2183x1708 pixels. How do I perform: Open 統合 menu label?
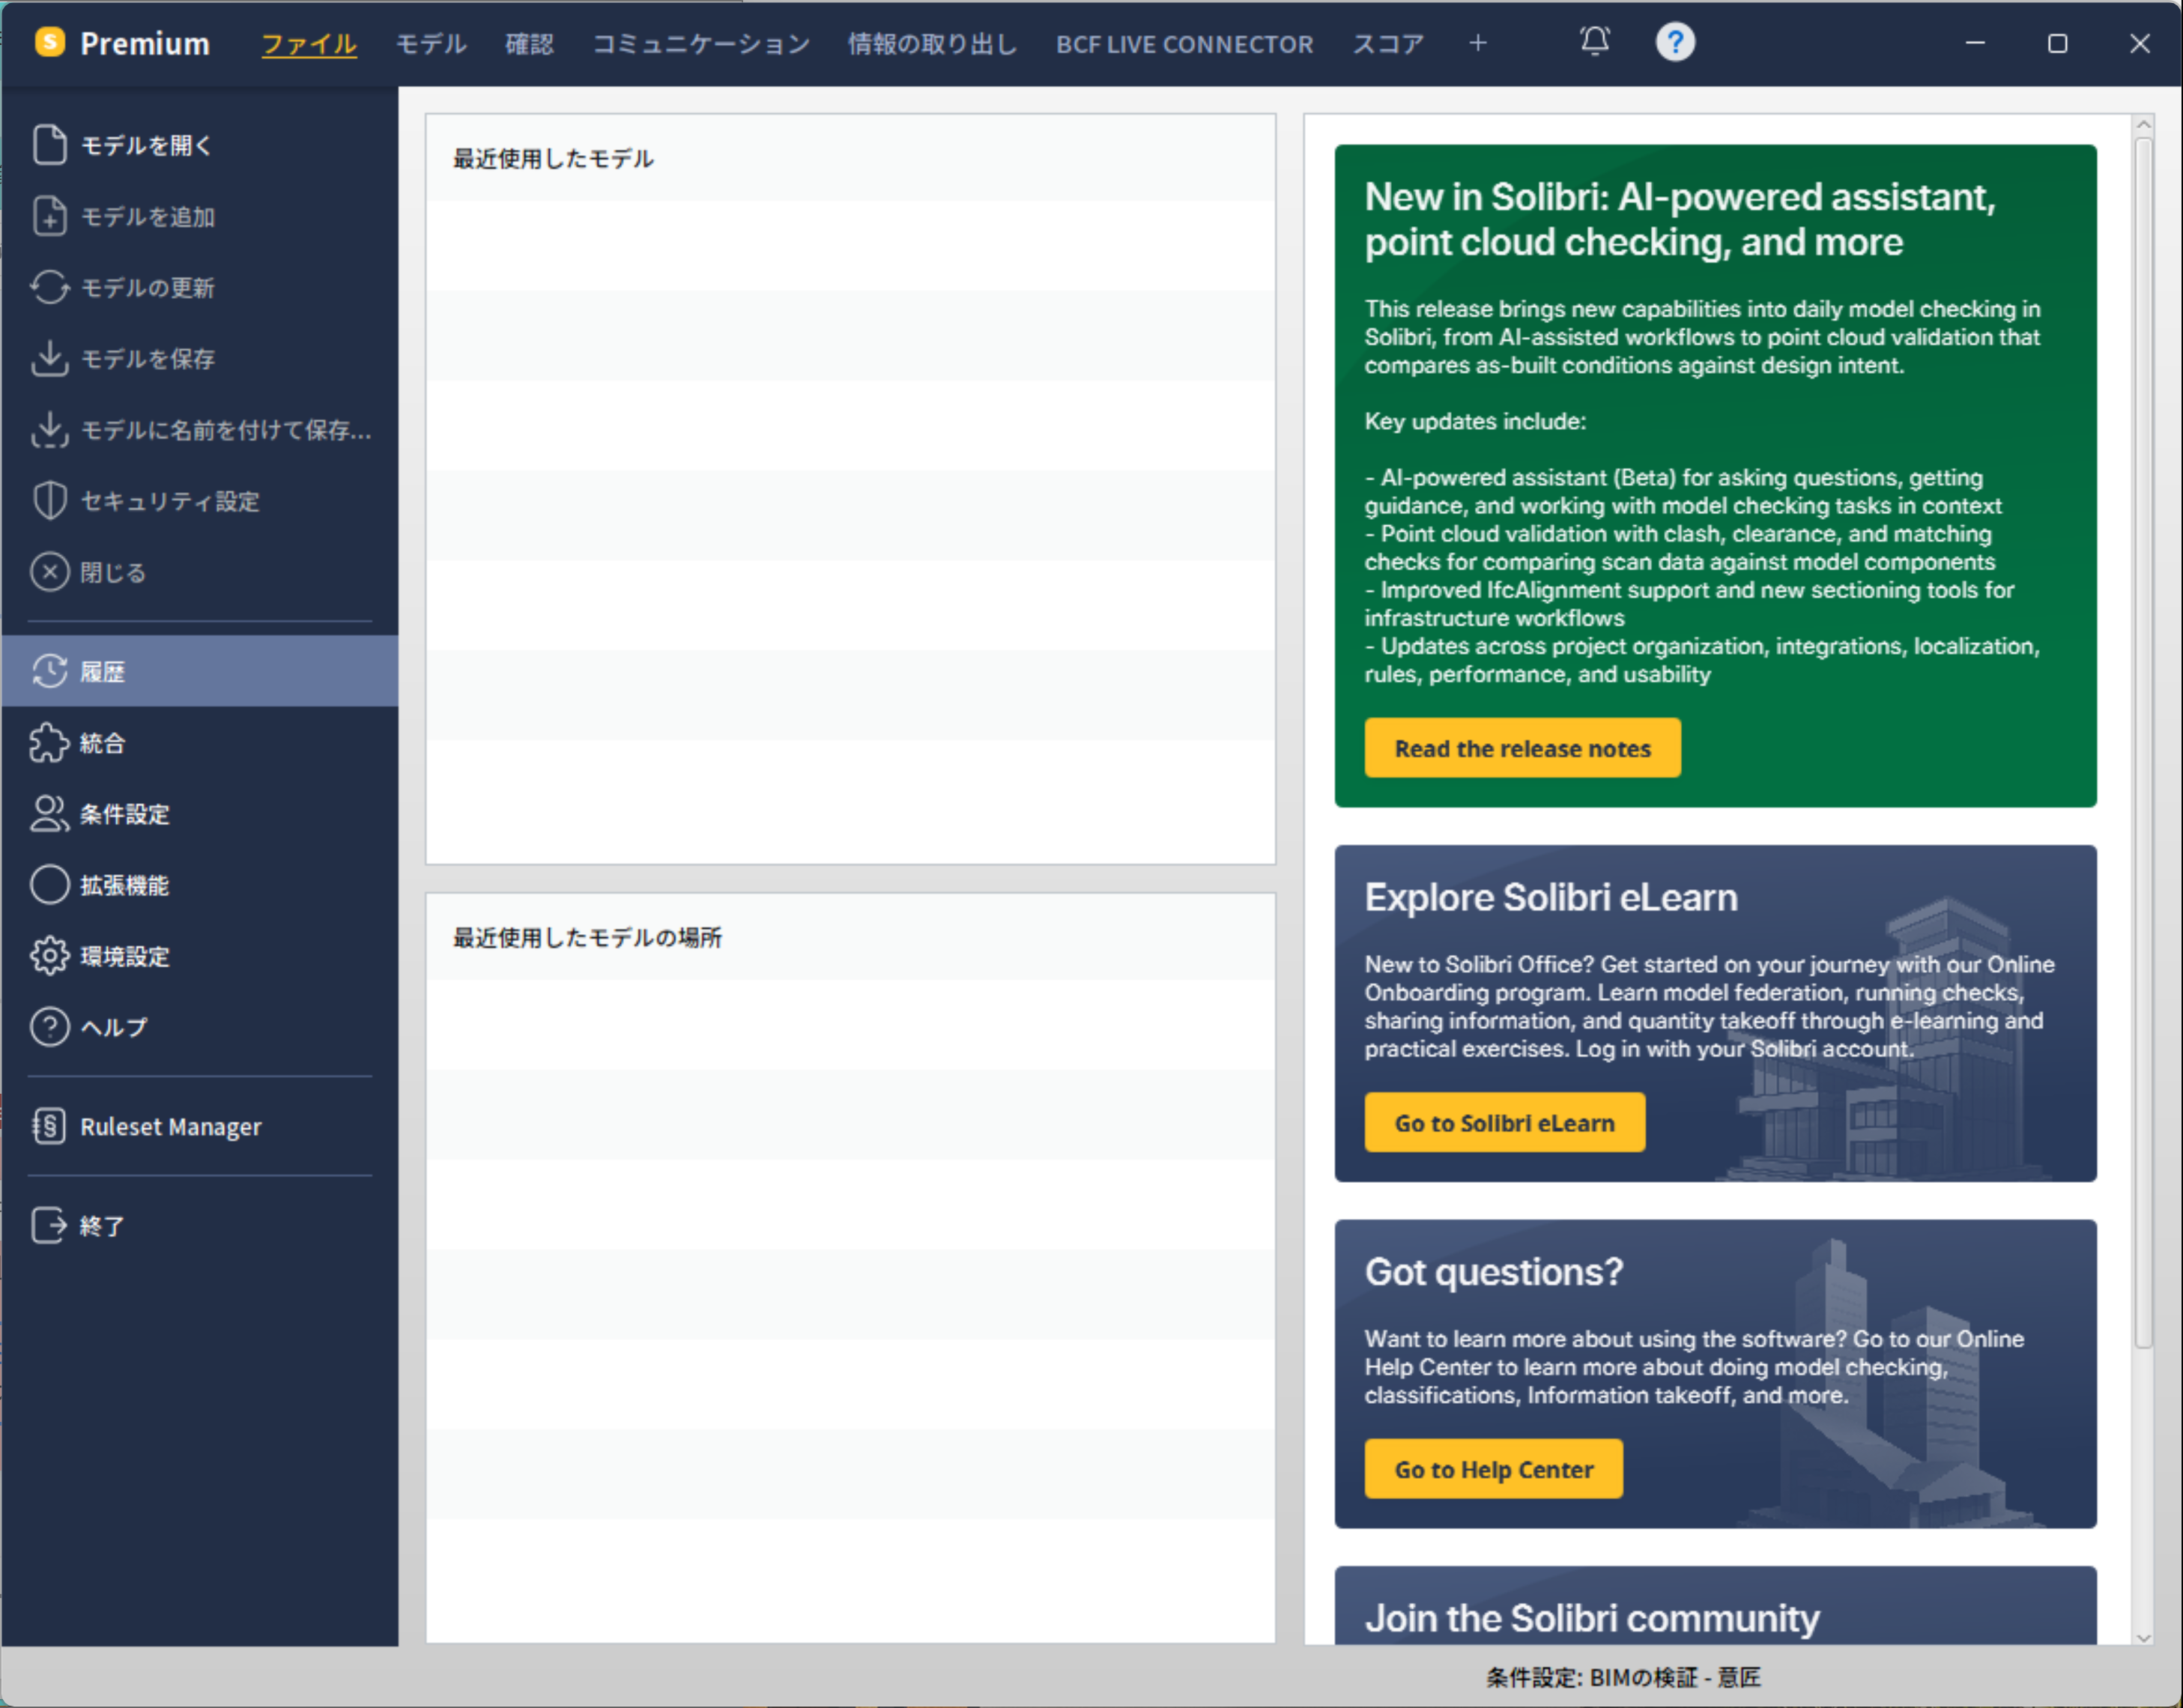[x=102, y=742]
